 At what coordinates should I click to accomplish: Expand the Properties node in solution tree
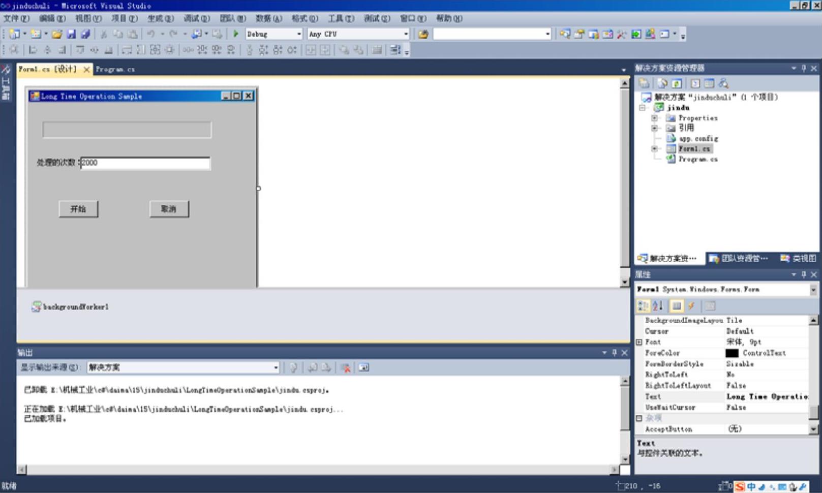(655, 118)
